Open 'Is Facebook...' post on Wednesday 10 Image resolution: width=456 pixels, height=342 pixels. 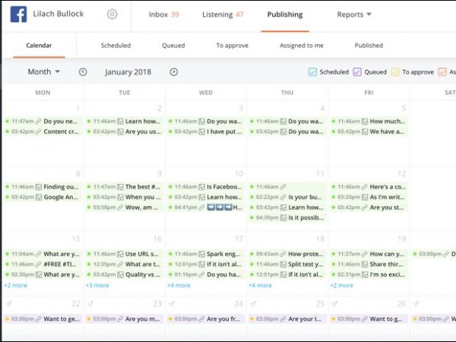click(224, 186)
